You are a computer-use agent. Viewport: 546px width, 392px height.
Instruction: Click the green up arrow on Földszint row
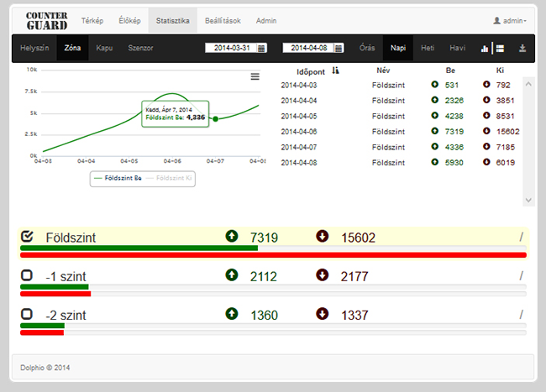pos(232,237)
